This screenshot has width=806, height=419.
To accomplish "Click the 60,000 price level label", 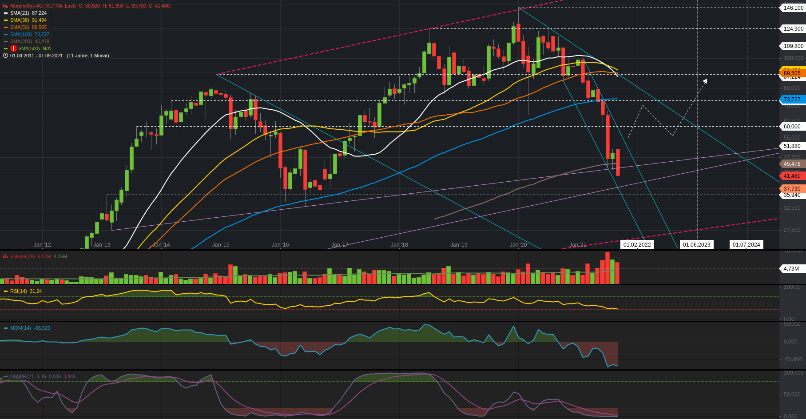I will point(793,127).
